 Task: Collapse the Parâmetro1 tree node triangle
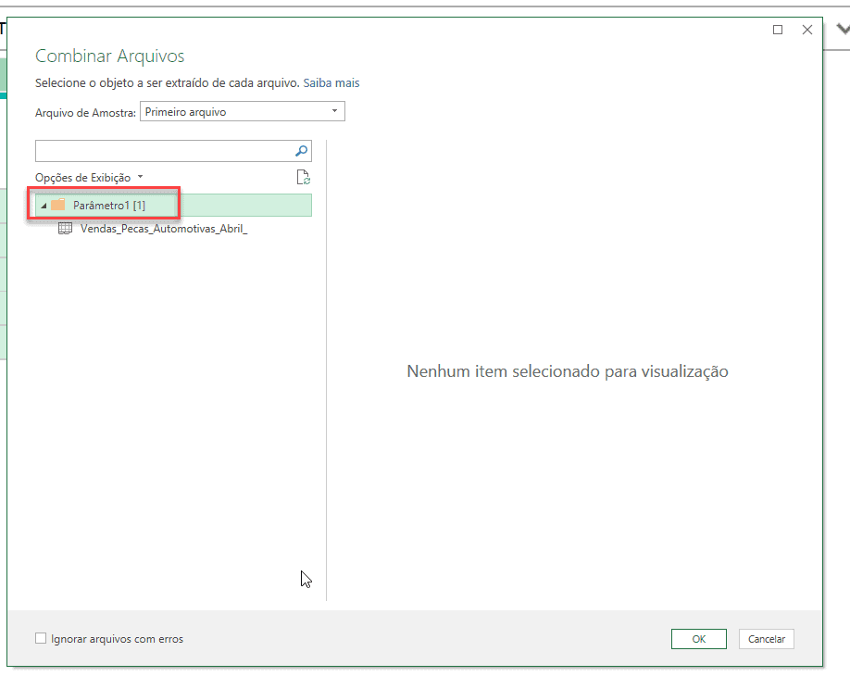click(44, 206)
